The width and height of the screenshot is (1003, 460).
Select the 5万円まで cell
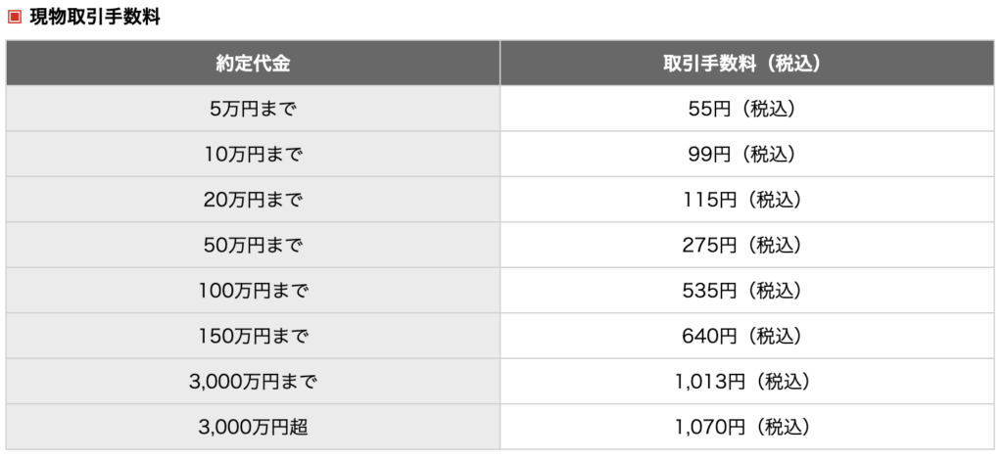click(254, 109)
